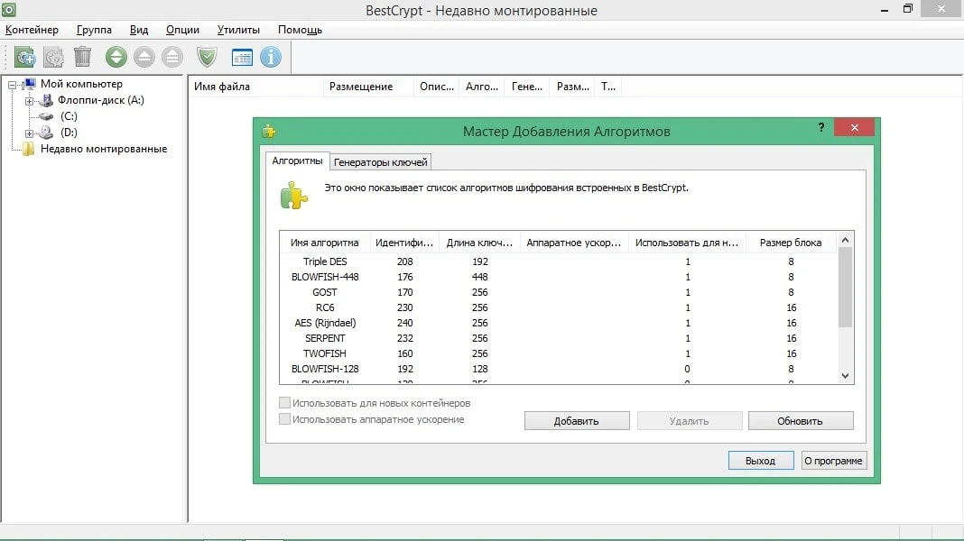Toggle Использовать аппаратное ускорение checkbox
Image resolution: width=964 pixels, height=541 pixels.
point(284,418)
